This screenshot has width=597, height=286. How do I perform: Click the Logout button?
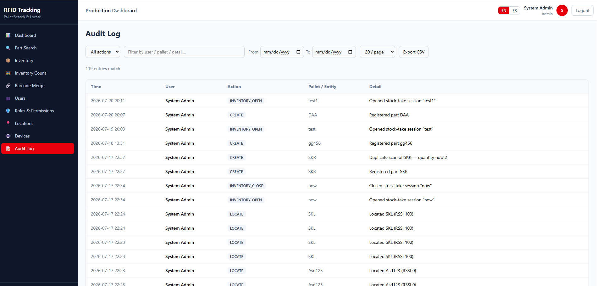[x=582, y=10]
